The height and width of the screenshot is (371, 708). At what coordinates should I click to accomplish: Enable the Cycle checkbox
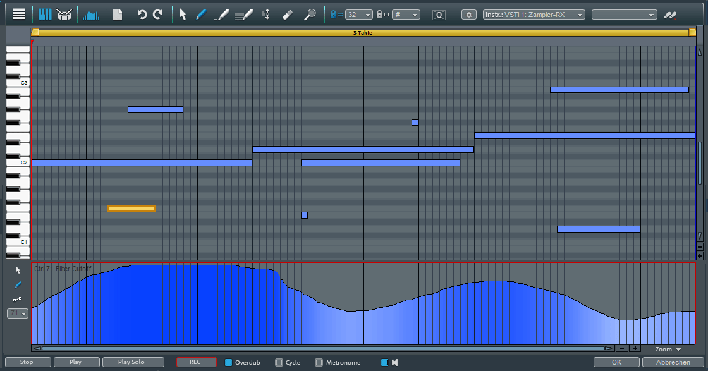point(279,362)
